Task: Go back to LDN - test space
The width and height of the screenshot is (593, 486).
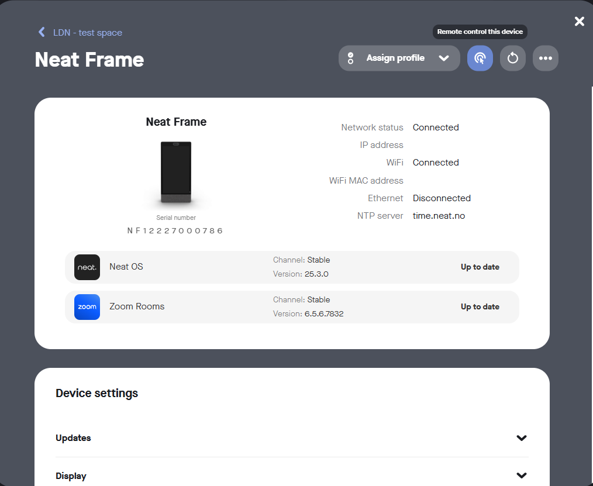Action: (x=87, y=33)
